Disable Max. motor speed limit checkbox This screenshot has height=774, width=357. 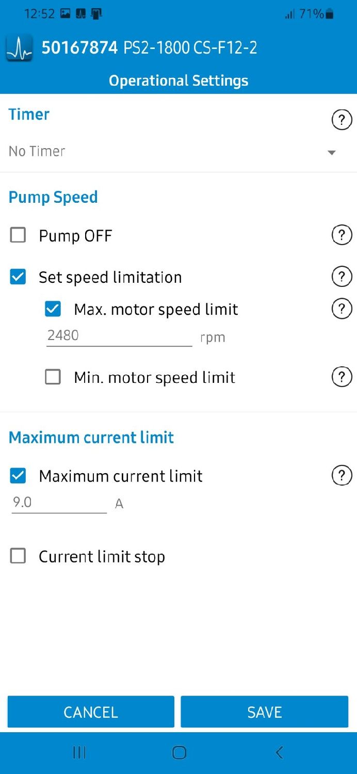coord(53,309)
